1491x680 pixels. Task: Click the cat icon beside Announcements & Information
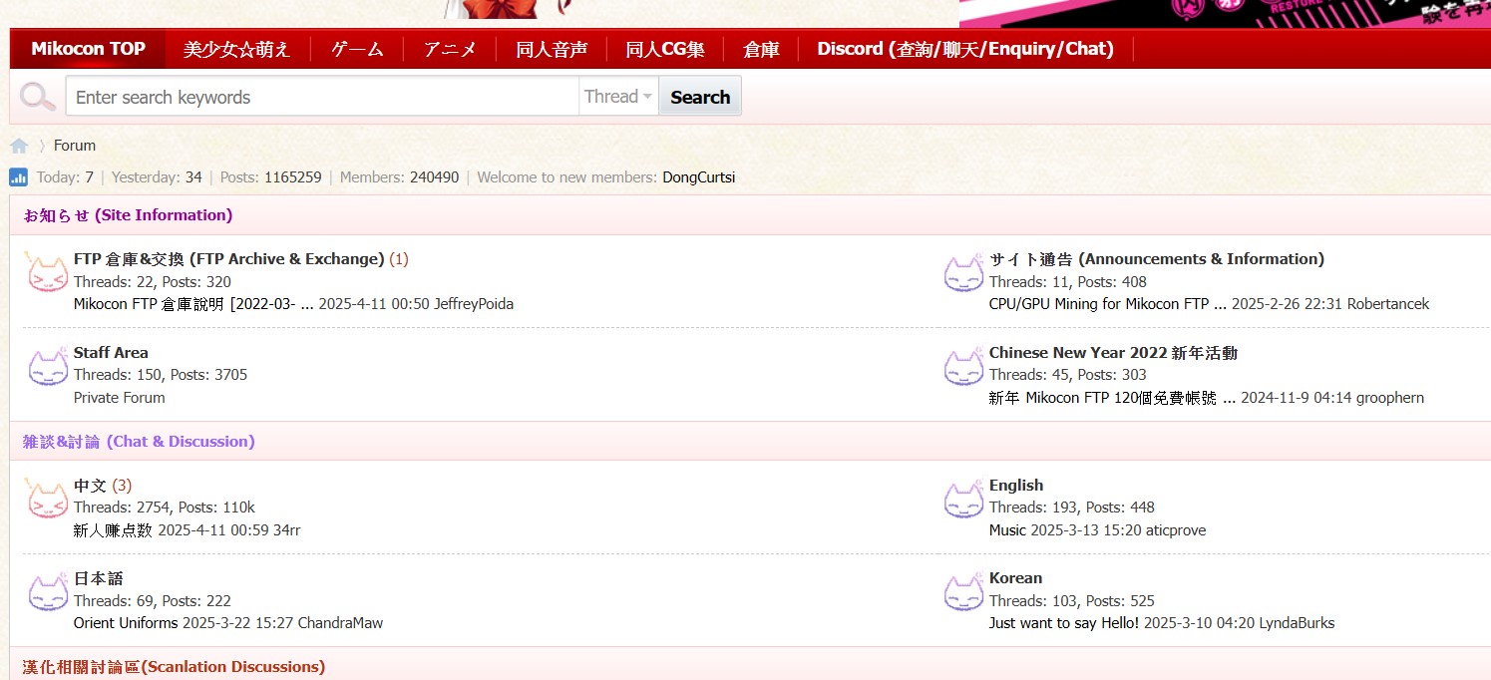point(963,273)
